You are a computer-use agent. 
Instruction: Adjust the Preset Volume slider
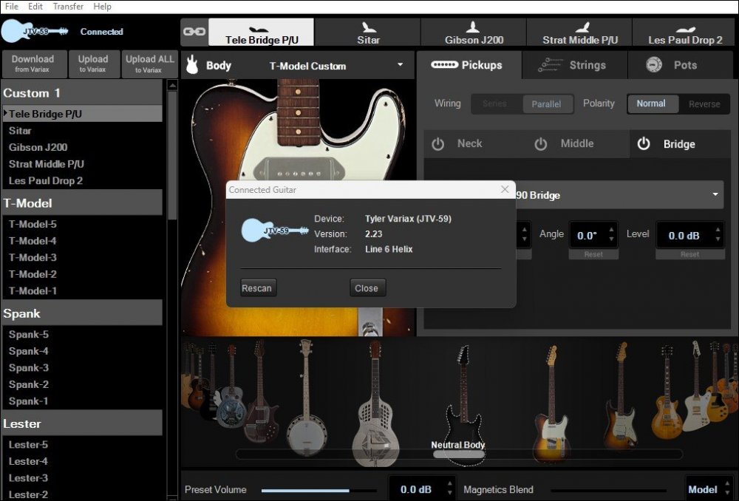click(x=319, y=490)
